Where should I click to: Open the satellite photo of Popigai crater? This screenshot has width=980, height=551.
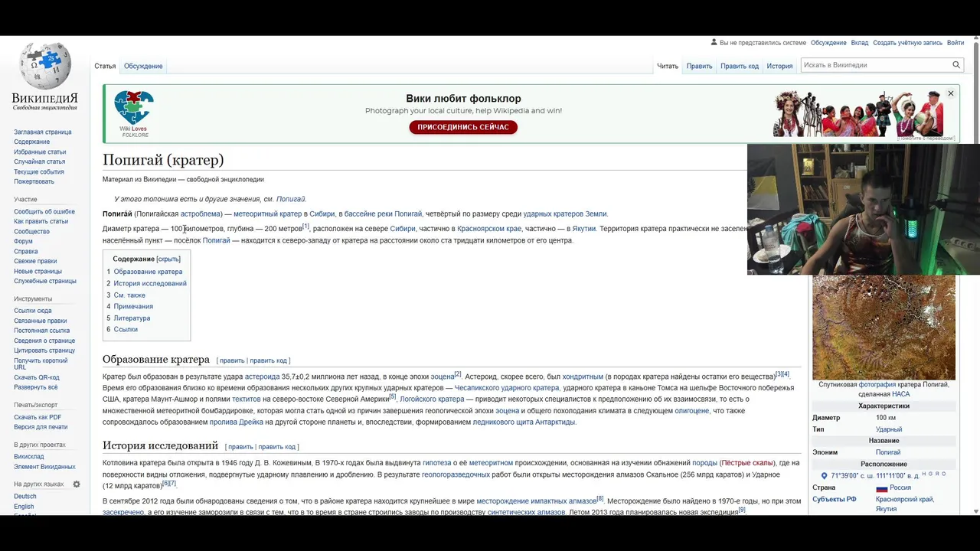(884, 328)
